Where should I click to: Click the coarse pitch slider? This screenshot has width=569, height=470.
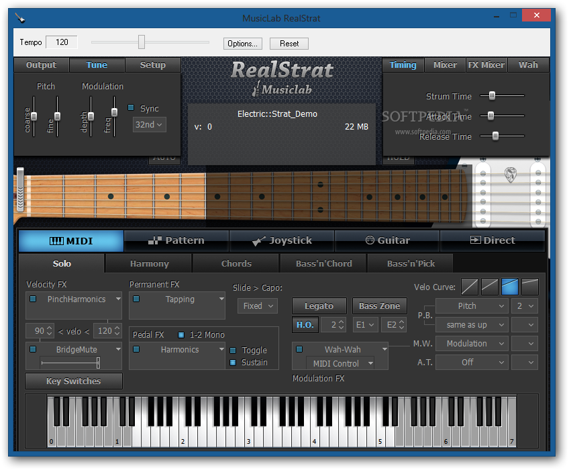(x=34, y=116)
